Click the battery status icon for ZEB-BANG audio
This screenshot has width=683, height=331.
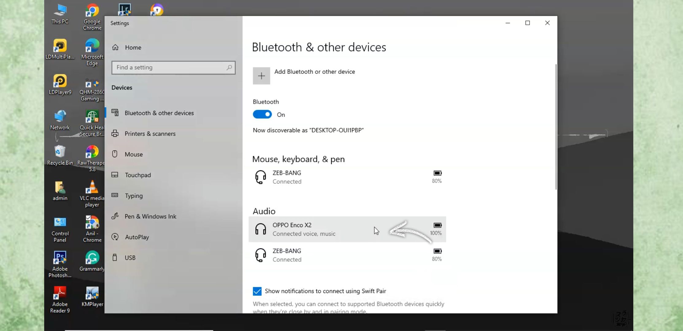coord(437,251)
